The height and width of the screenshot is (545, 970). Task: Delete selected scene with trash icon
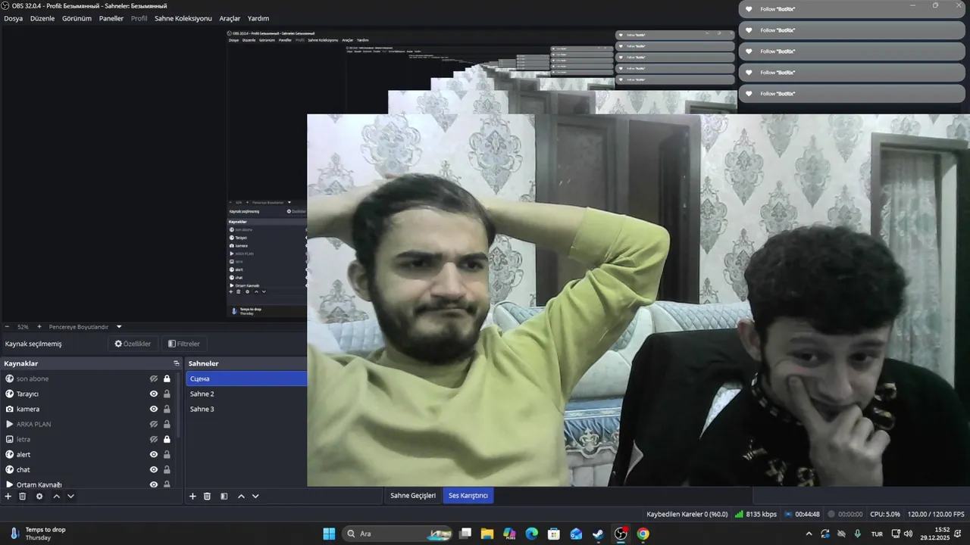[x=207, y=497]
